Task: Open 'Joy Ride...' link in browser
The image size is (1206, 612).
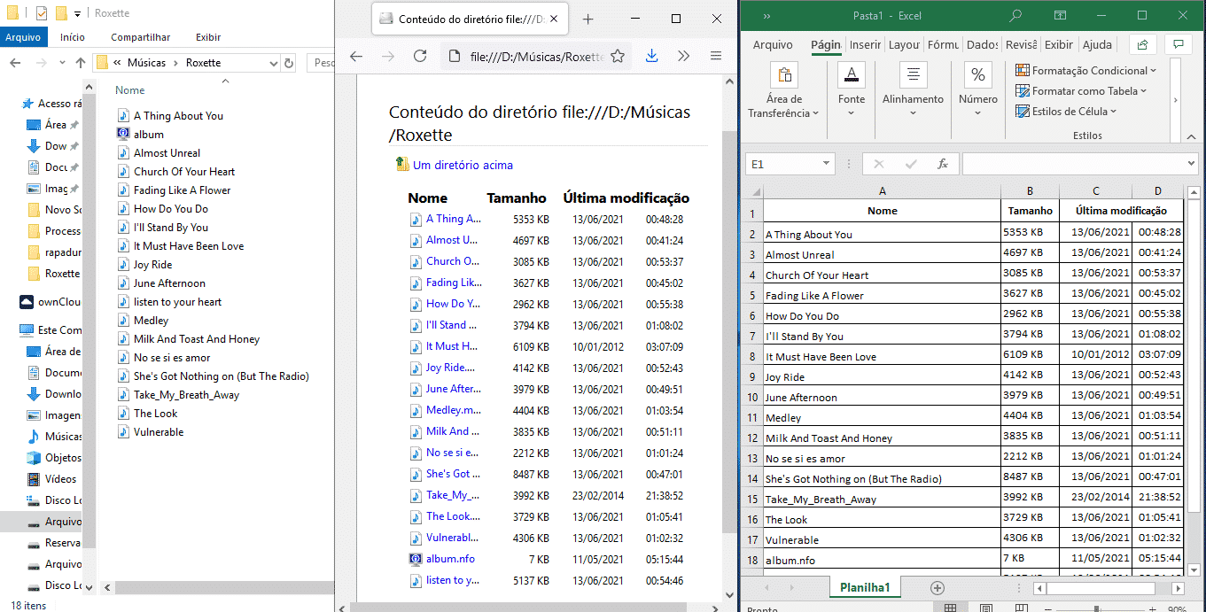Action: [x=450, y=368]
